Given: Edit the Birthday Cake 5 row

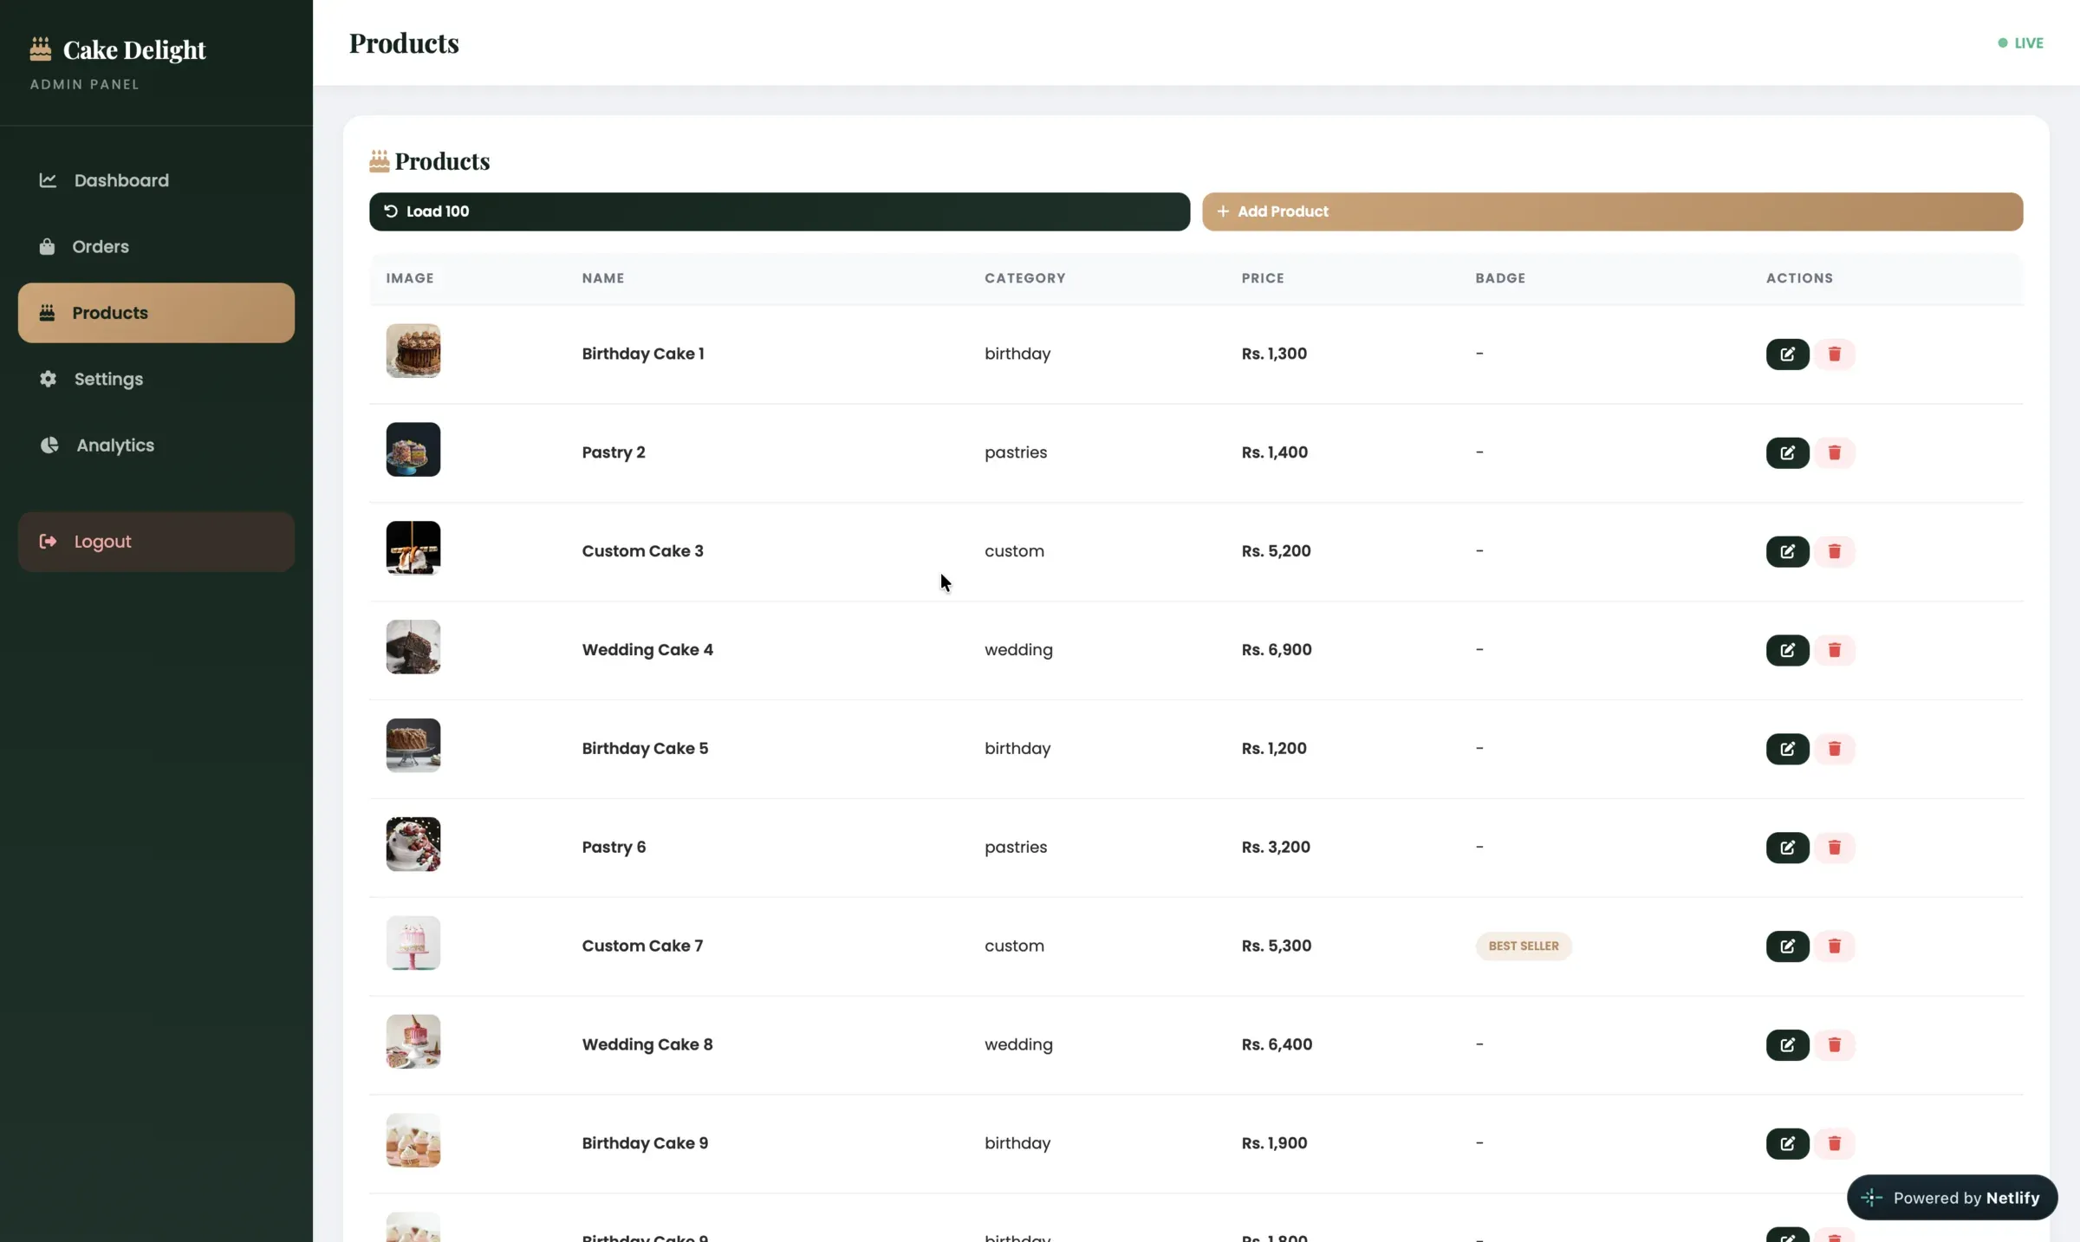Looking at the screenshot, I should pos(1787,749).
